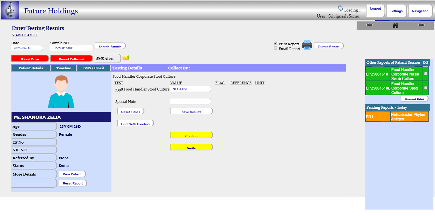Close Other Reports panel with [X]
Viewport: 435px width, 216px height.
425,62
